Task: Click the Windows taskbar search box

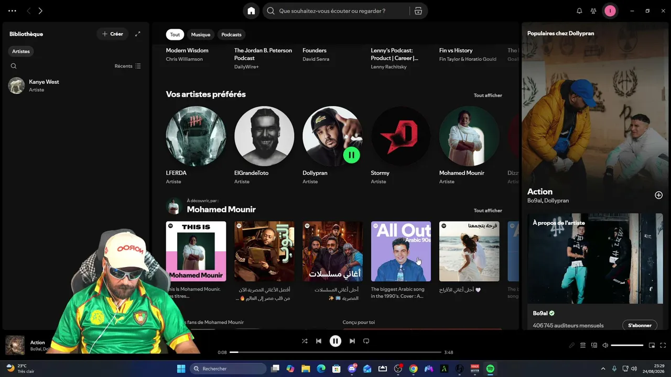Action: [x=228, y=369]
